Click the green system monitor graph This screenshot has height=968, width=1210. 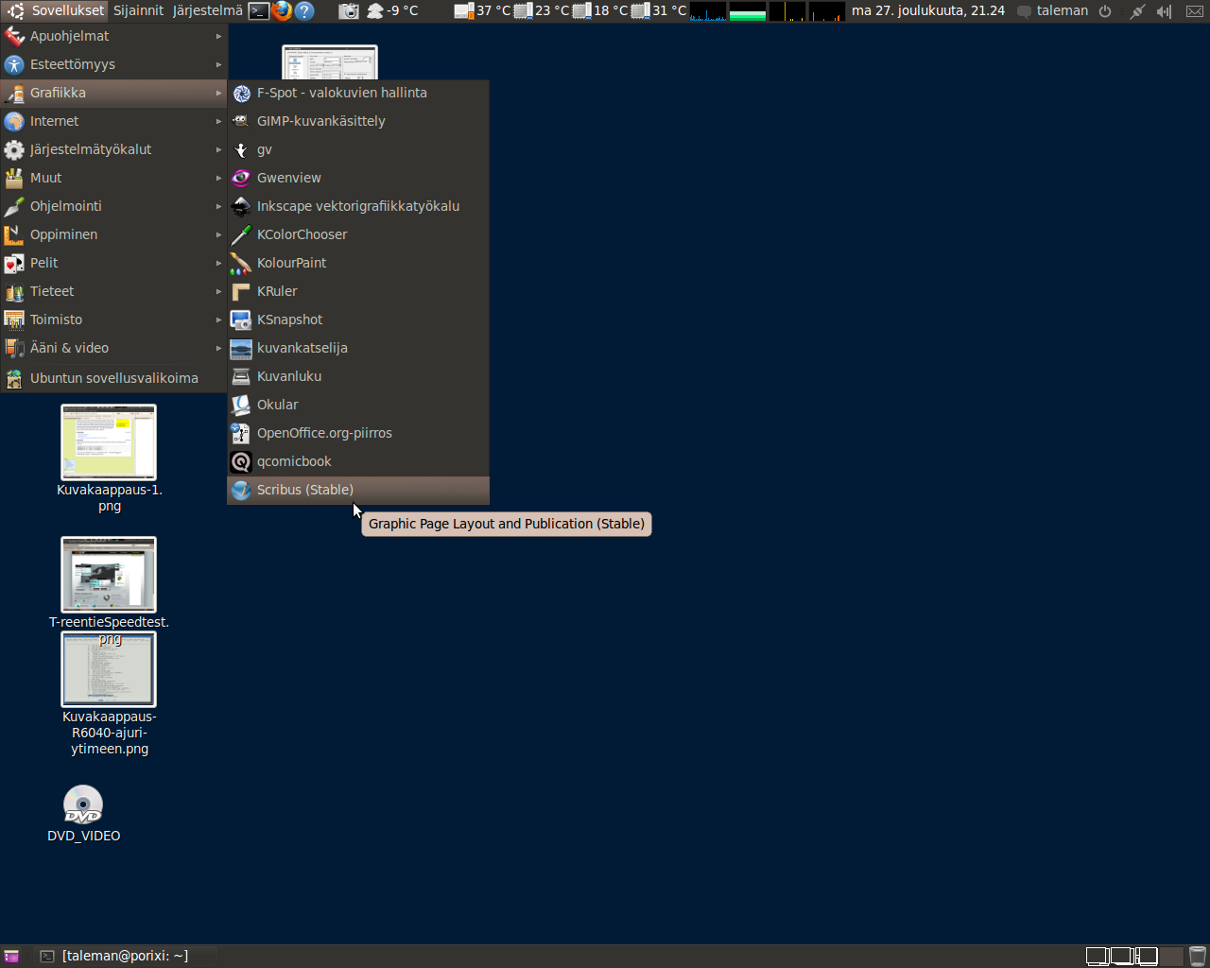point(748,11)
